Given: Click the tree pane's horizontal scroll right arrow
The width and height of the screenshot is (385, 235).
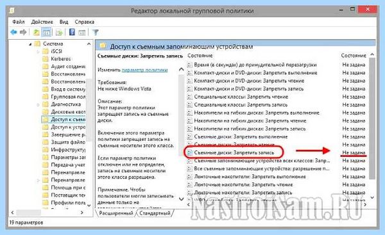Looking at the screenshot, I should point(82,213).
